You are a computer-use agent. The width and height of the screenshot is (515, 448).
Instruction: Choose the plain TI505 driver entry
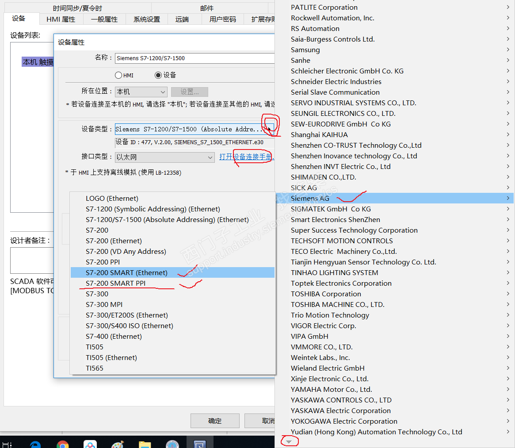pos(173,347)
